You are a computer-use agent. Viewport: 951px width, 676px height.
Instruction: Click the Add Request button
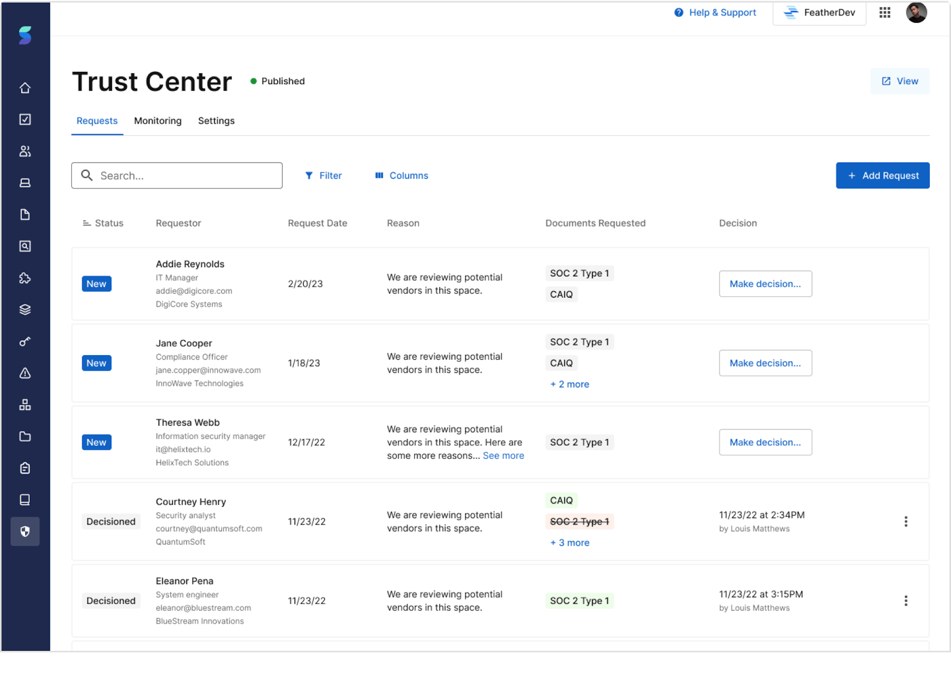pyautogui.click(x=882, y=176)
